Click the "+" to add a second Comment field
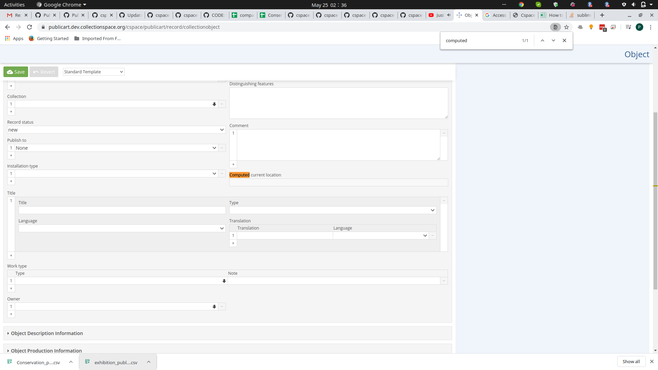Viewport: 658px width, 370px height. (x=233, y=164)
